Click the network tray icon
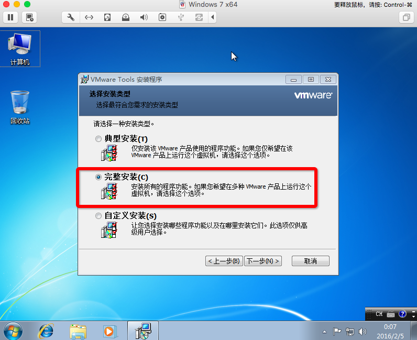This screenshot has height=340, width=417. coord(350,332)
